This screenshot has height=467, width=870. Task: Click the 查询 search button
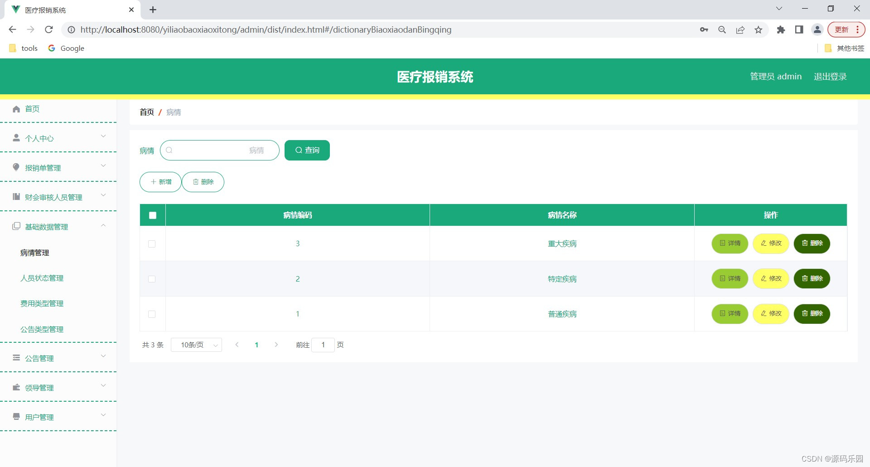click(x=307, y=150)
